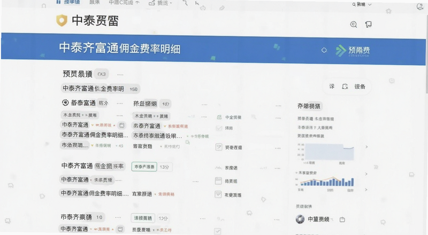Screen dimensions: 428x235
Task: Toggle the checkbox at the bottom of middle column
Action: [218, 231]
